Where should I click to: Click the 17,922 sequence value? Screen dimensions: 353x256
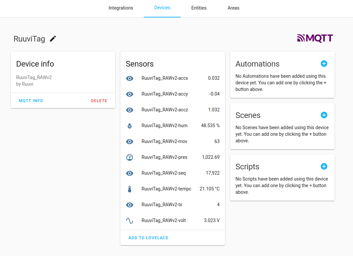point(213,173)
